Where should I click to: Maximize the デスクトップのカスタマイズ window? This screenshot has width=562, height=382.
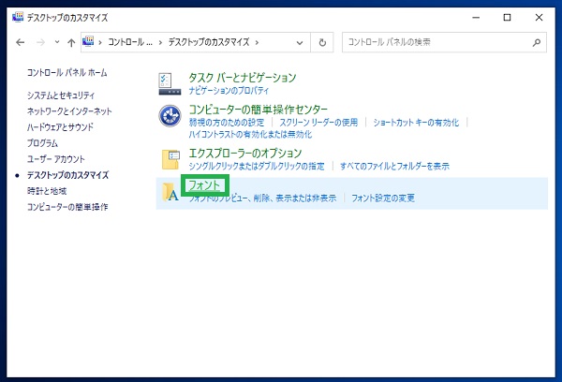click(x=507, y=17)
